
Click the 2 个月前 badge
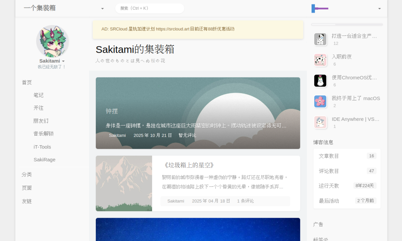tap(366, 201)
